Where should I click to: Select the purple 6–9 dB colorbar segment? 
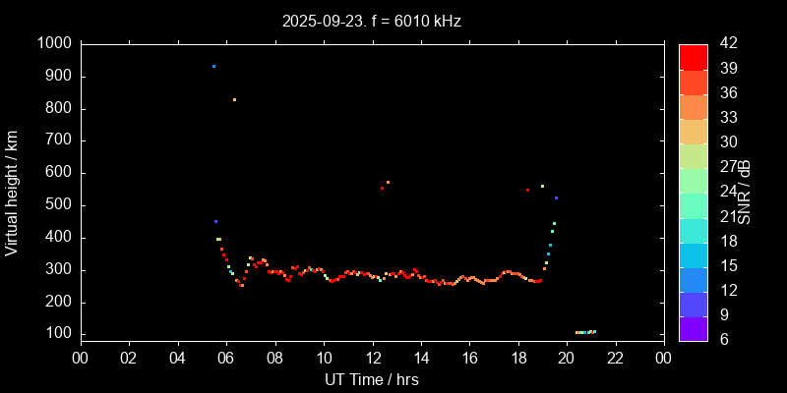694,329
